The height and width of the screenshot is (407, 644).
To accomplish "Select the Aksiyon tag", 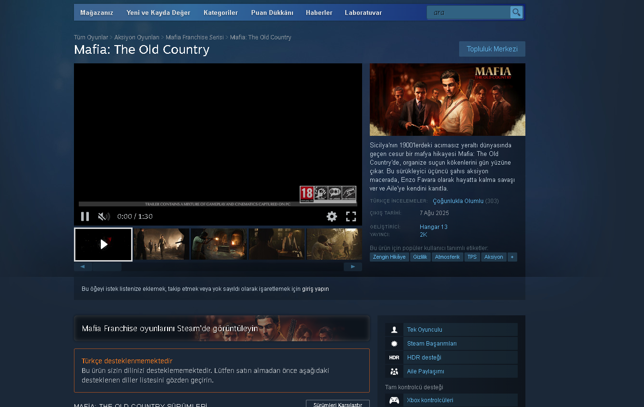I will tap(494, 257).
